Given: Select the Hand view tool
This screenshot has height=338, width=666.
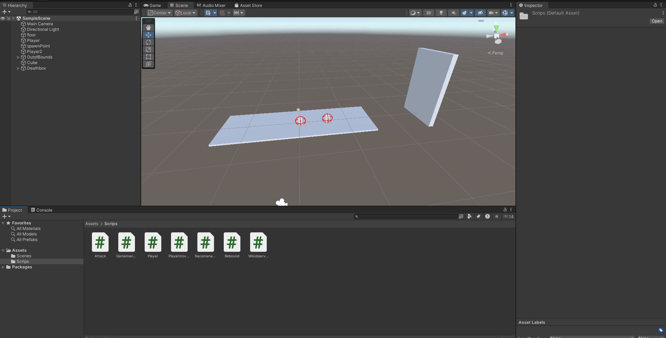Looking at the screenshot, I should coord(148,28).
